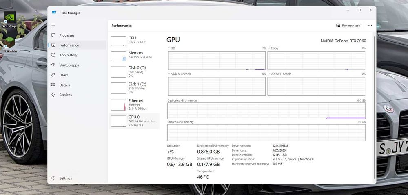Open the 3D engine graph dropdown
This screenshot has height=195, width=408.
click(169, 48)
